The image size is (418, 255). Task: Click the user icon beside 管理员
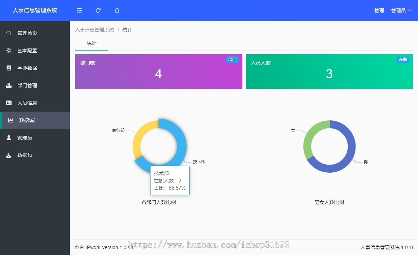(x=9, y=137)
